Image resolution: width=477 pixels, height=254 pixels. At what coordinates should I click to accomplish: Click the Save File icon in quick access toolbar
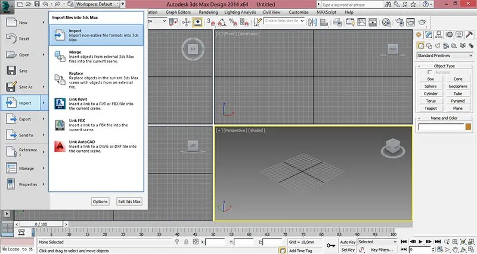point(37,4)
